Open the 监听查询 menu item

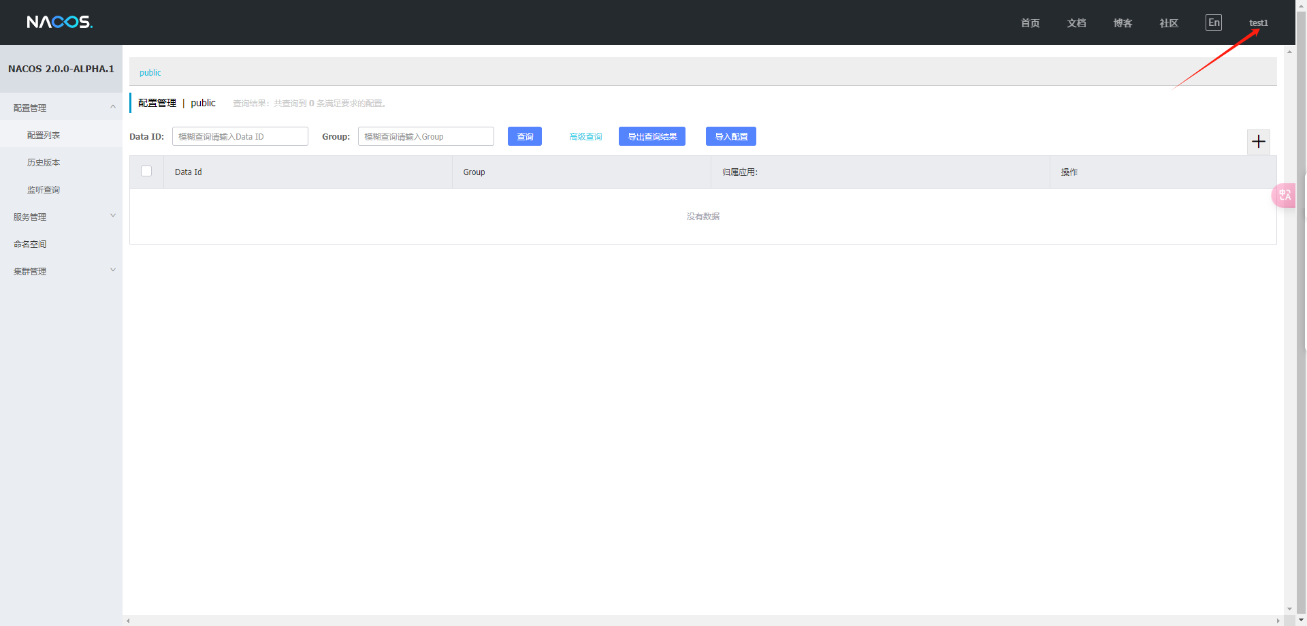pos(44,189)
